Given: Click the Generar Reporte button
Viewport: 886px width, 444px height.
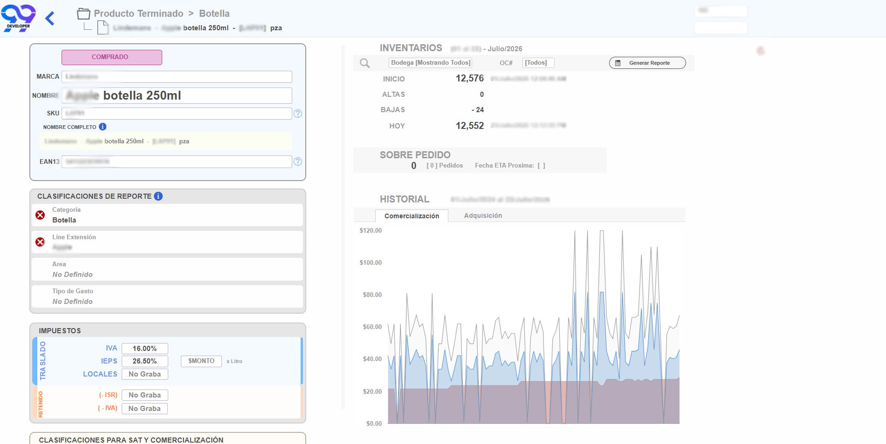Looking at the screenshot, I should pyautogui.click(x=647, y=63).
